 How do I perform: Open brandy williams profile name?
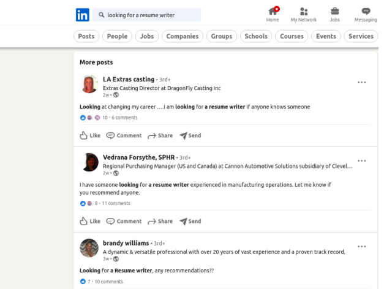point(126,243)
